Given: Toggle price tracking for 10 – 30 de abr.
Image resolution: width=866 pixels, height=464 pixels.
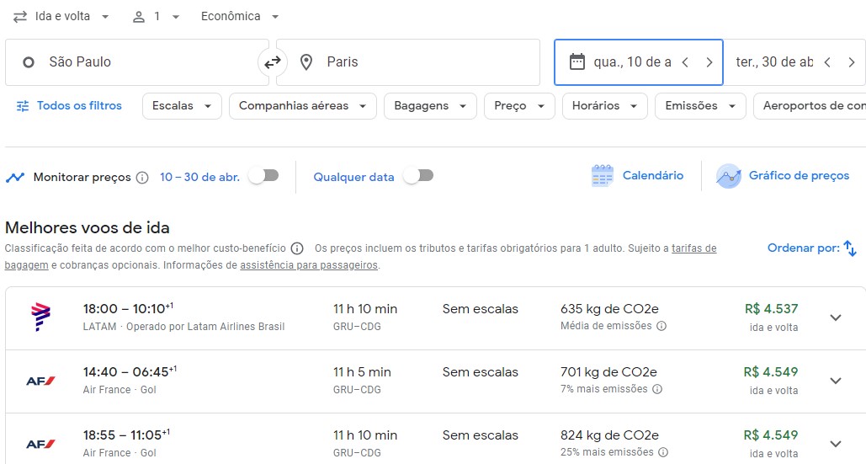Looking at the screenshot, I should pyautogui.click(x=263, y=176).
